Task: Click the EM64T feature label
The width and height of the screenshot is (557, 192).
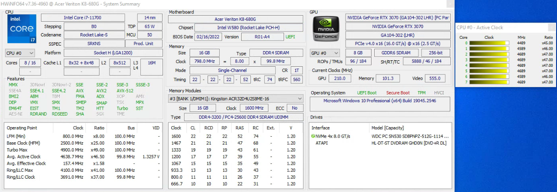Action: coord(15,108)
